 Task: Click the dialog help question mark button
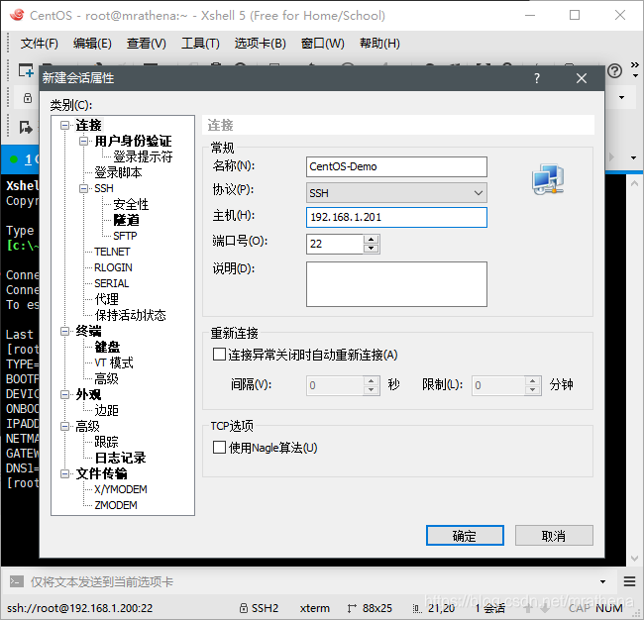click(537, 78)
